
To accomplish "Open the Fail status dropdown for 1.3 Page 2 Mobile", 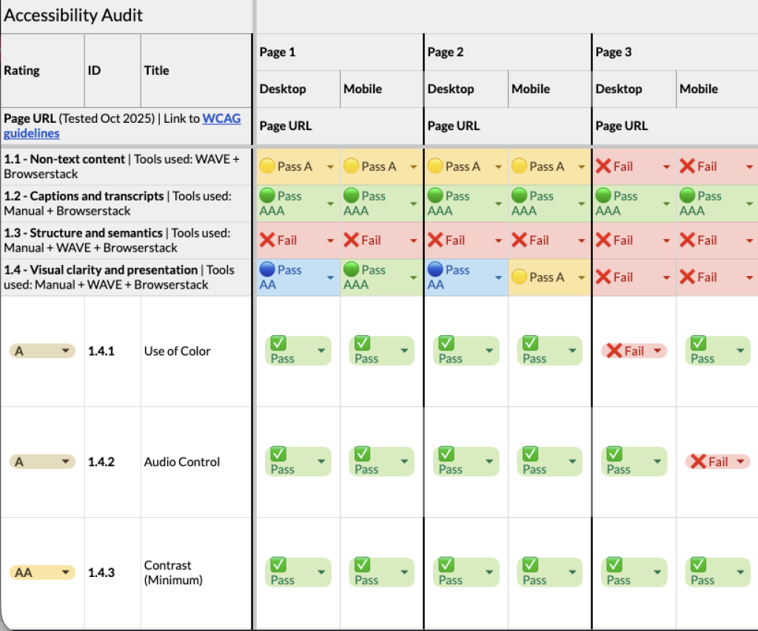I will [x=580, y=240].
